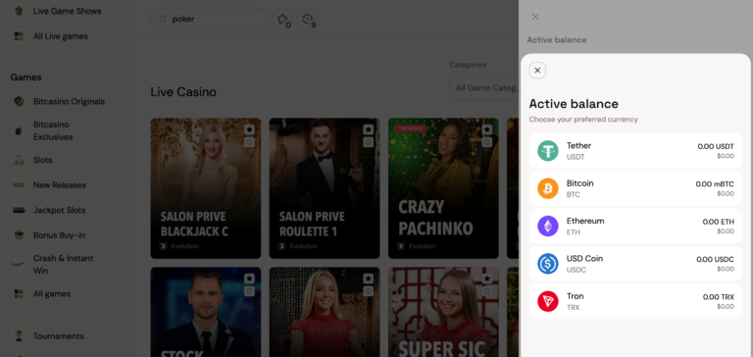Click the Bonus Buy-in icon
The width and height of the screenshot is (753, 357).
pyautogui.click(x=19, y=235)
